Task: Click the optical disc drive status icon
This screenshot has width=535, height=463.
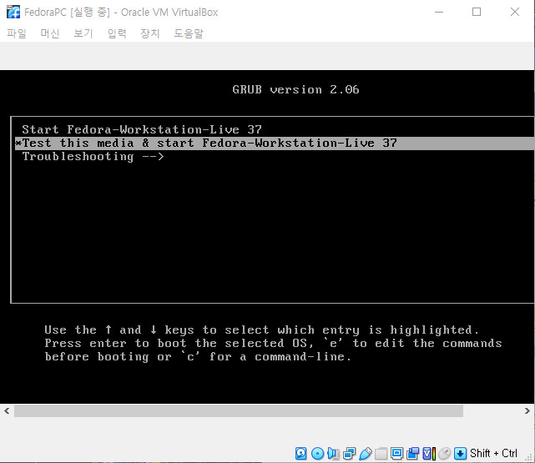Action: pos(318,454)
